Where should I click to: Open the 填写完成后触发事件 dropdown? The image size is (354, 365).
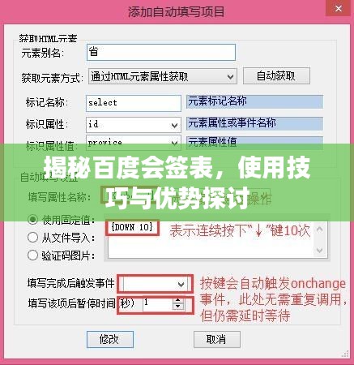coord(155,284)
